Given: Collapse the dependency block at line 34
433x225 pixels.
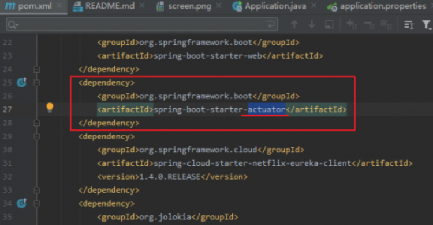Looking at the screenshot, I should [37, 204].
